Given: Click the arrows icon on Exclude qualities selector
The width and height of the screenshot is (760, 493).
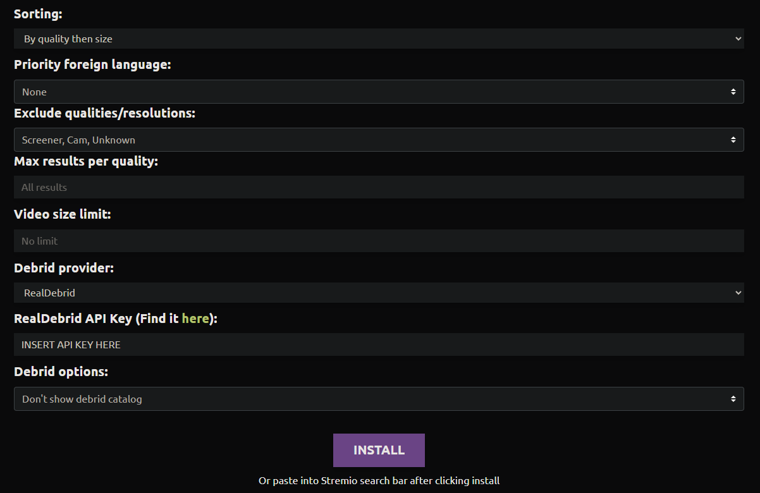Looking at the screenshot, I should 733,140.
